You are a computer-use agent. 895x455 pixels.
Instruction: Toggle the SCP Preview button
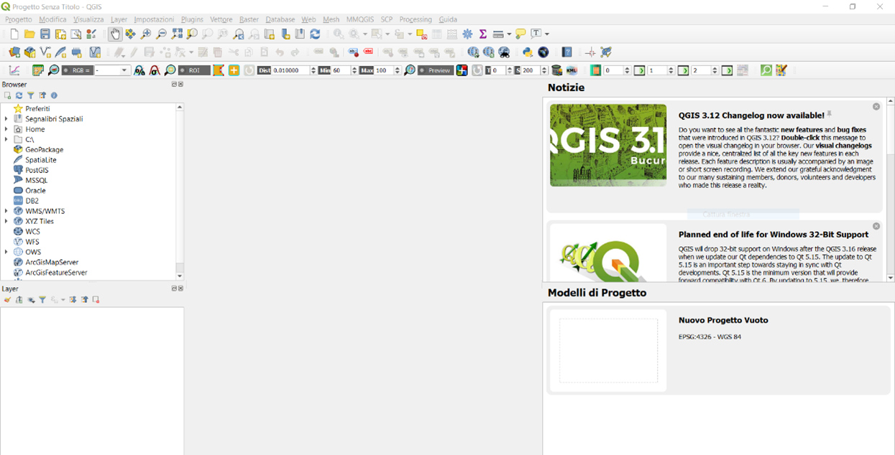point(435,70)
